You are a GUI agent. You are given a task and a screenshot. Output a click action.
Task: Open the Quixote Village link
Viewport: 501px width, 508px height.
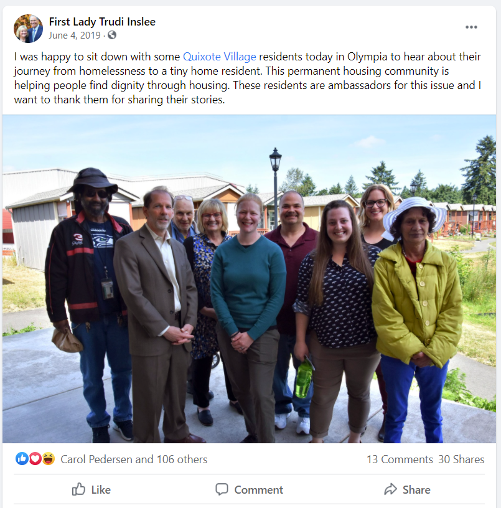coord(220,57)
